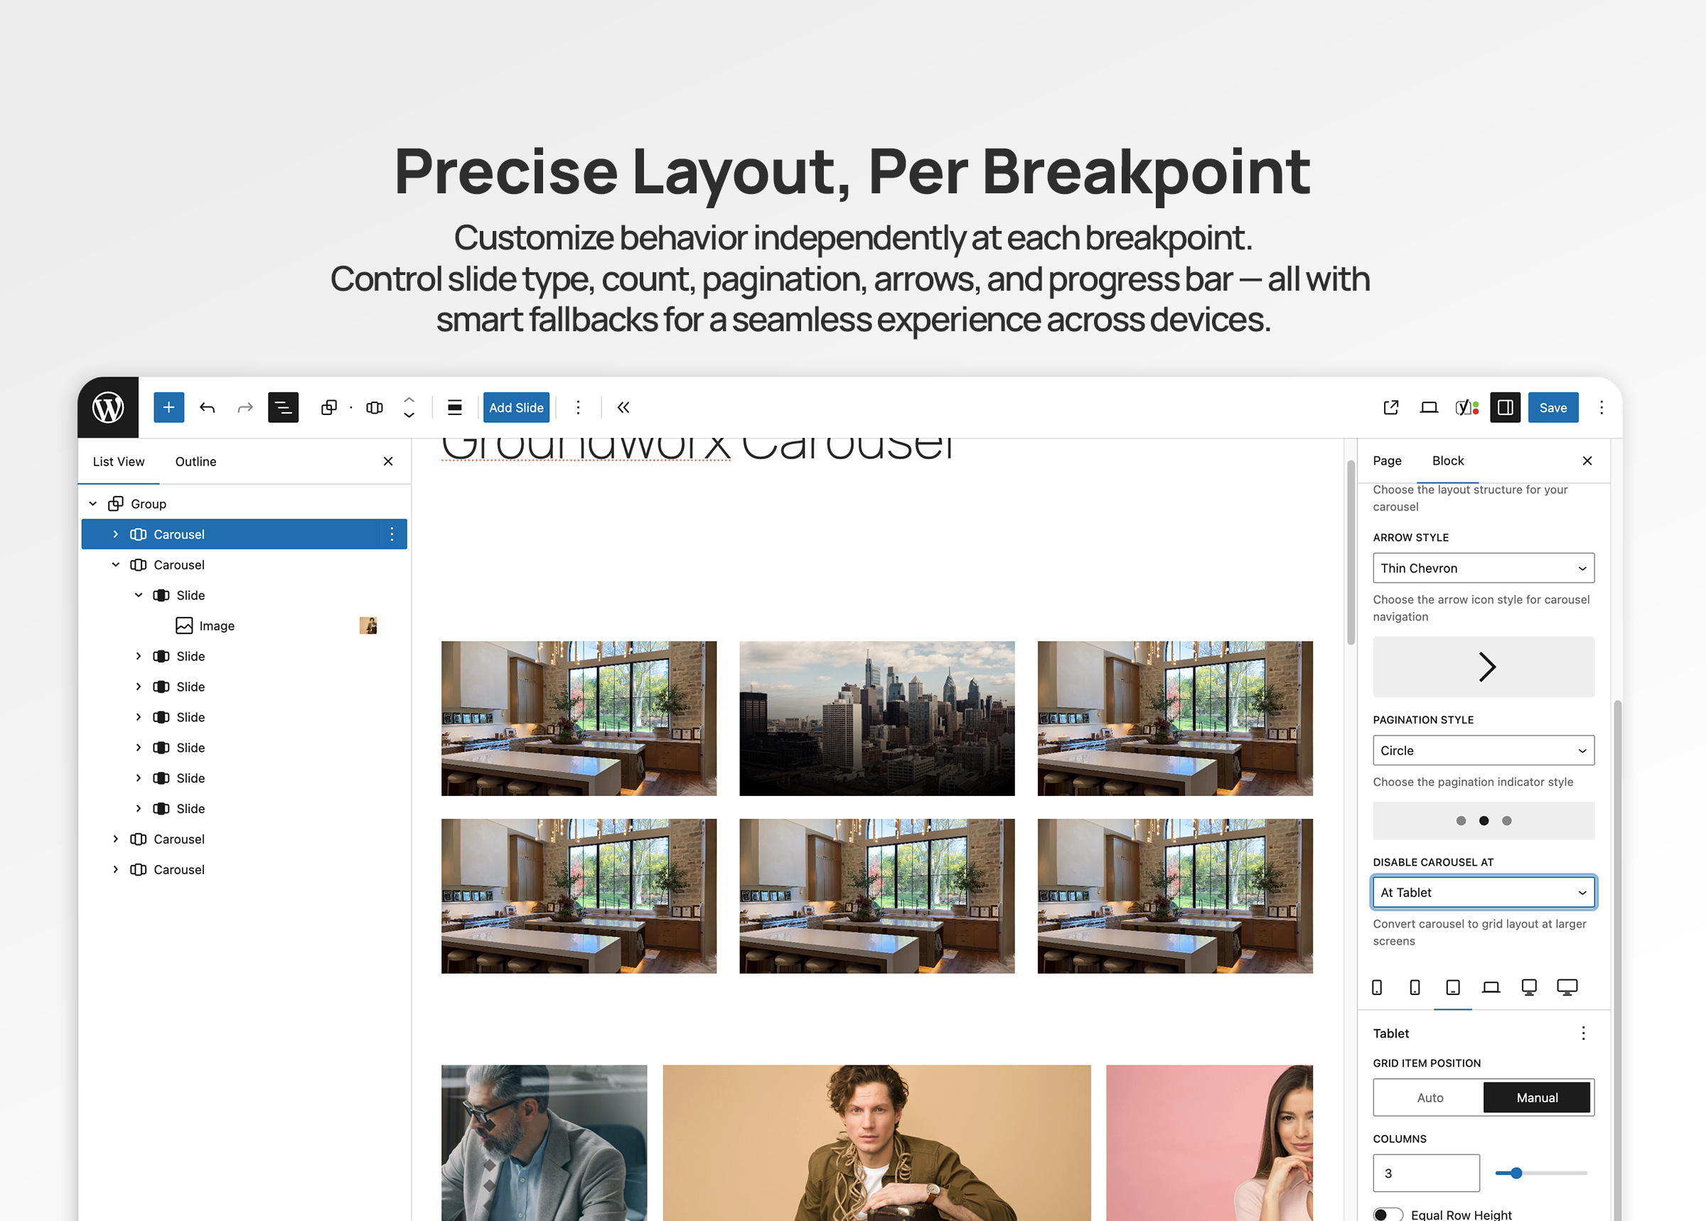Click the WordPress logo icon
Image resolution: width=1706 pixels, height=1221 pixels.
click(108, 407)
